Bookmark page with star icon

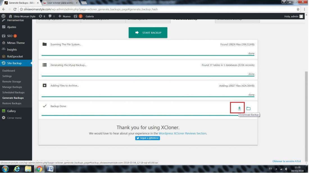tap(298, 9)
